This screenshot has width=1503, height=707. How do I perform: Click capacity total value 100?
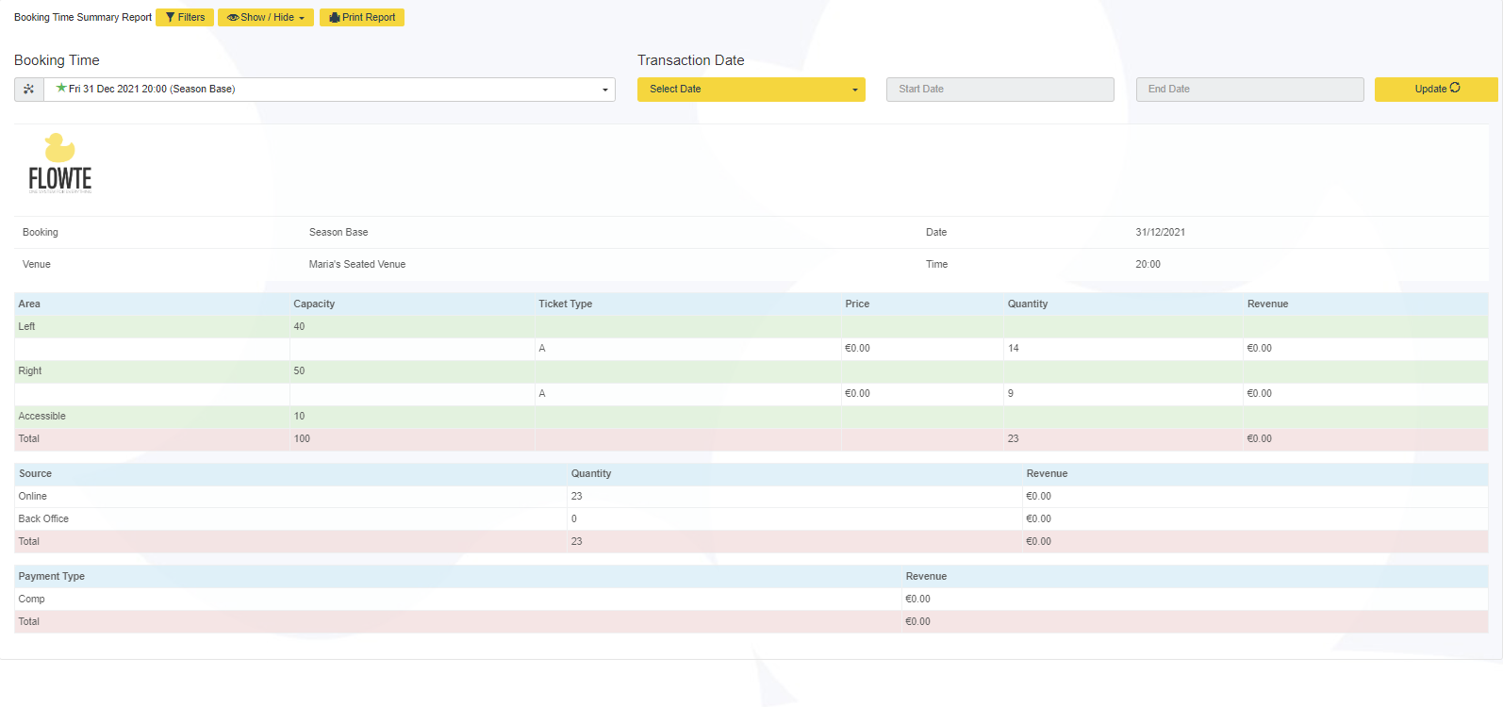tap(302, 439)
